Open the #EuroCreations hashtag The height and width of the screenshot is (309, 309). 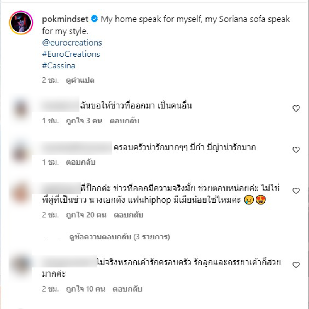point(71,54)
